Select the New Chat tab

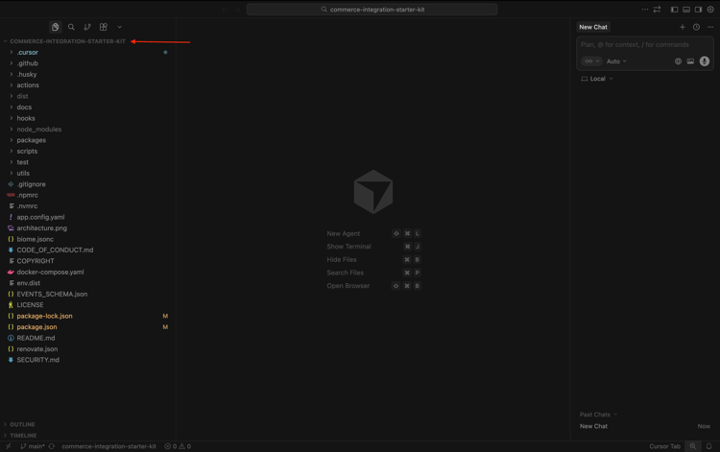click(593, 27)
